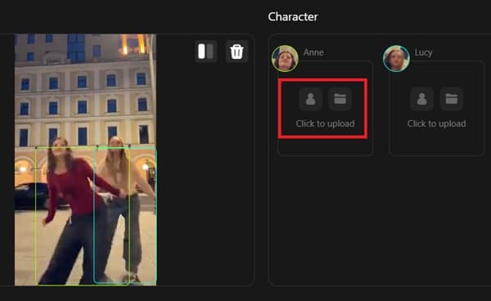Select Lucy's face avatar thumbnail
This screenshot has height=301, width=491.
click(396, 59)
